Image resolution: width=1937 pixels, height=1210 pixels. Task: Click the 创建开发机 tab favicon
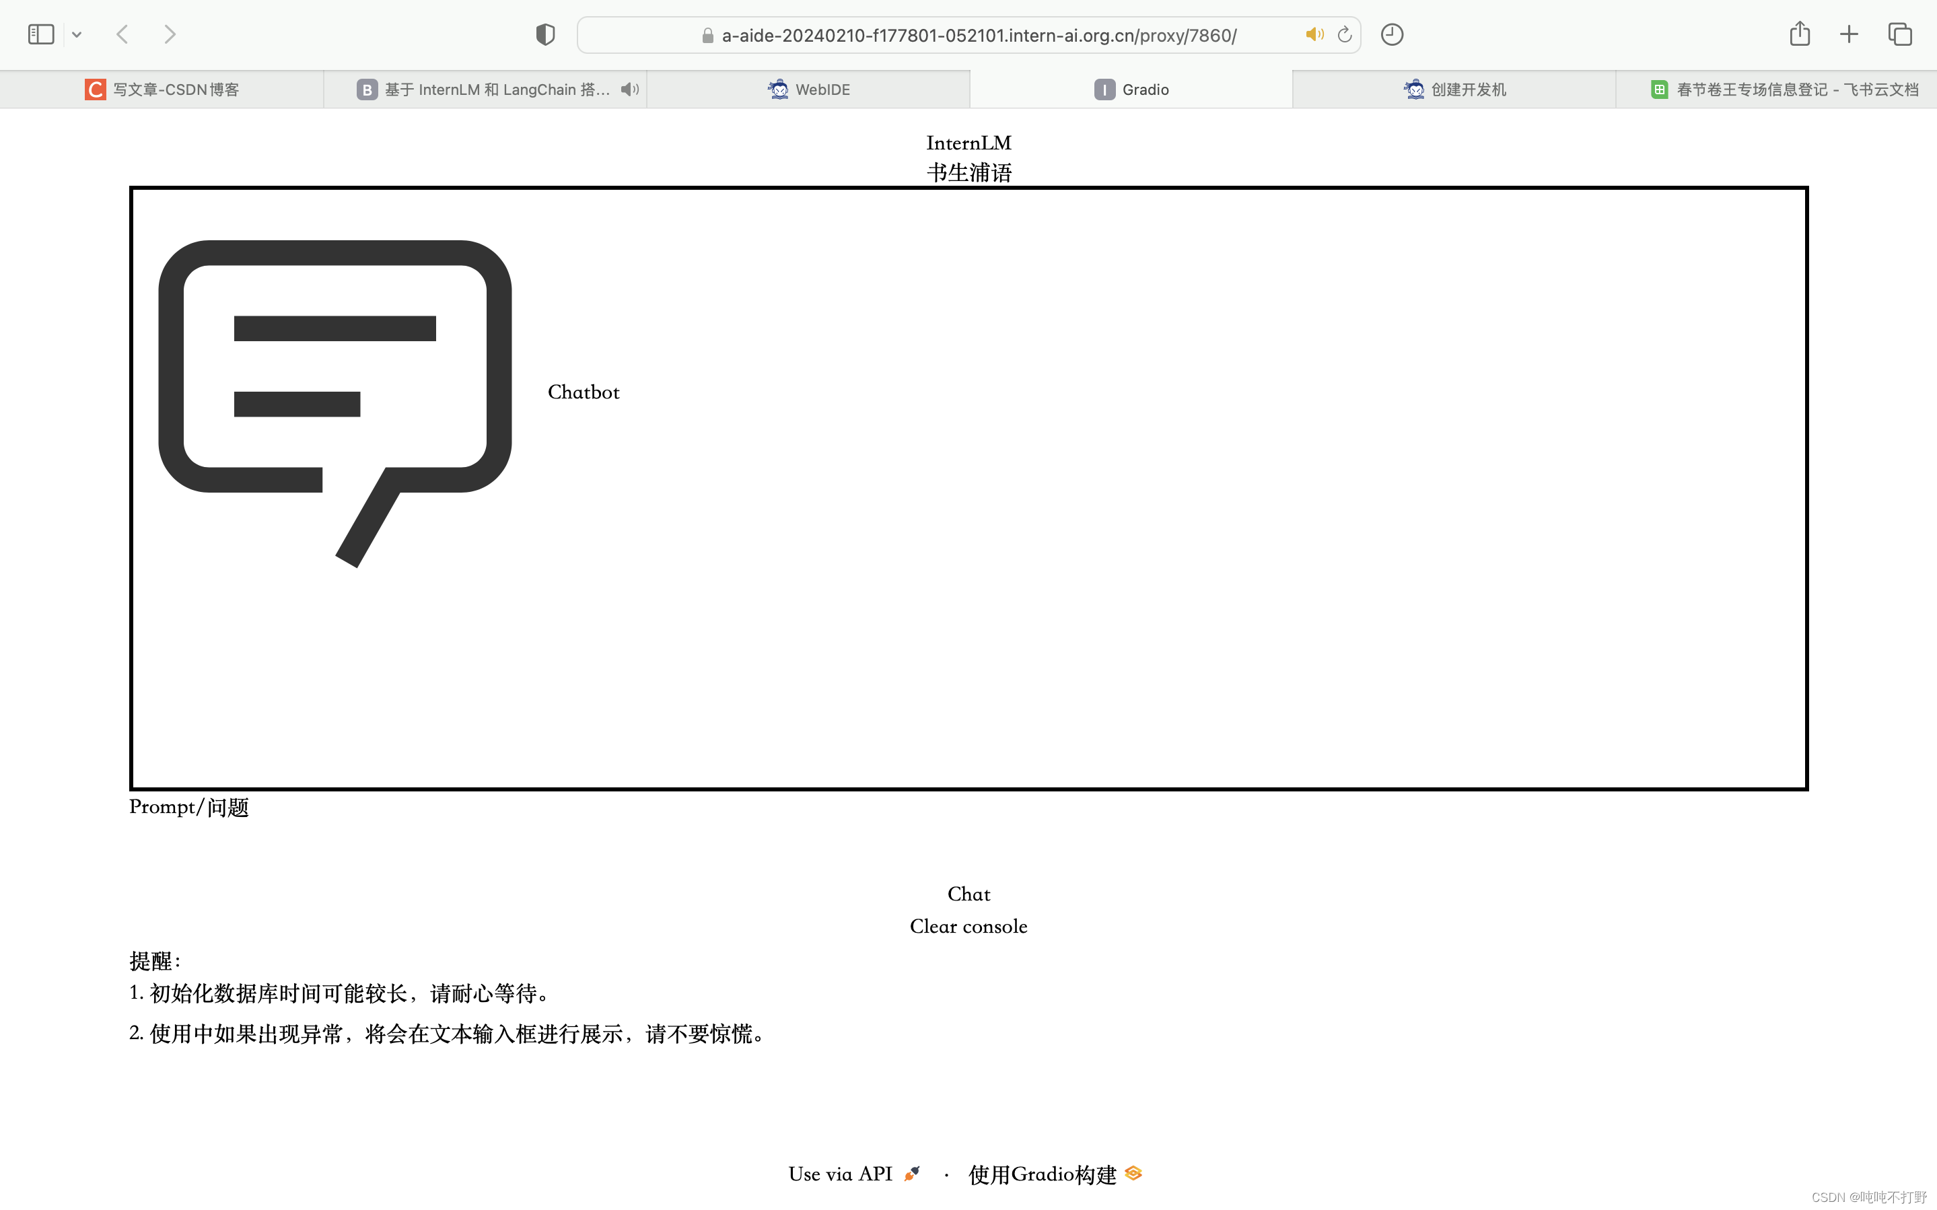1414,90
